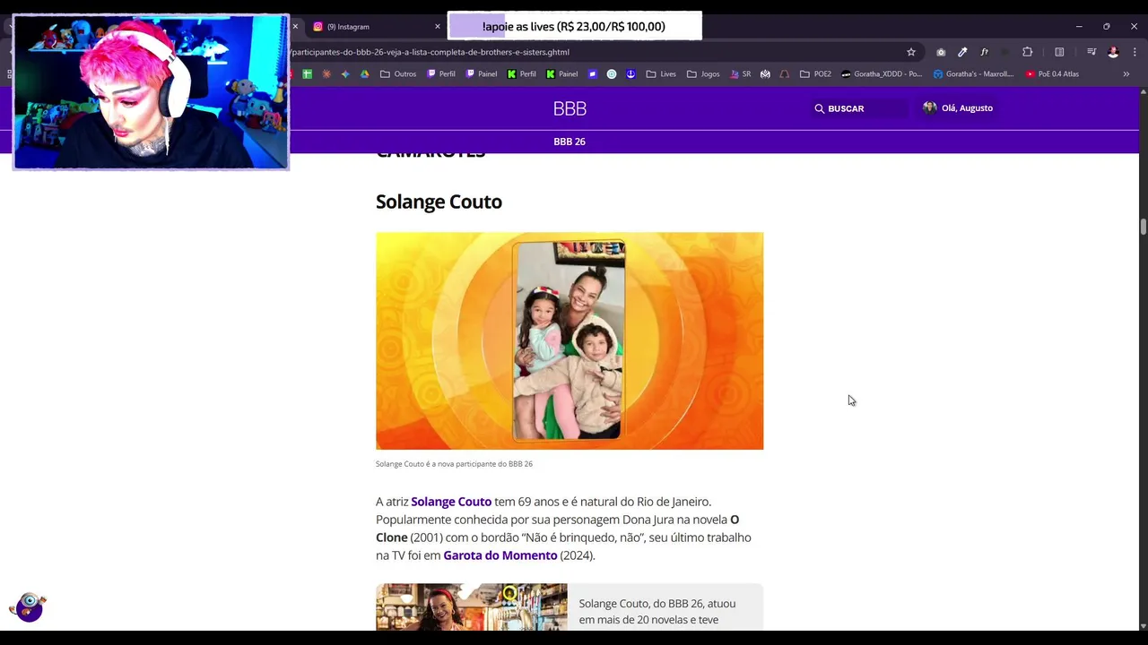The height and width of the screenshot is (645, 1148).
Task: Click the search magnifier icon
Action: coord(819,108)
